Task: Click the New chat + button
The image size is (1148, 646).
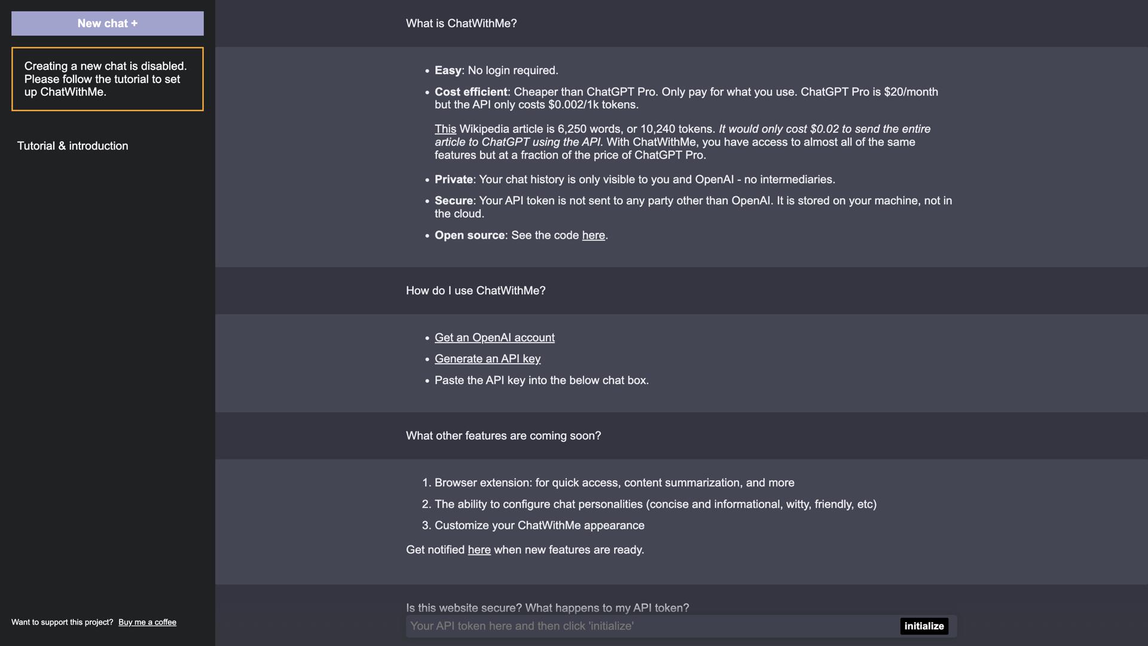Action: pos(107,23)
